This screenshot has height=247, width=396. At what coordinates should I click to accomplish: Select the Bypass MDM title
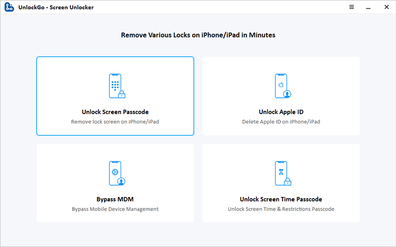[115, 199]
